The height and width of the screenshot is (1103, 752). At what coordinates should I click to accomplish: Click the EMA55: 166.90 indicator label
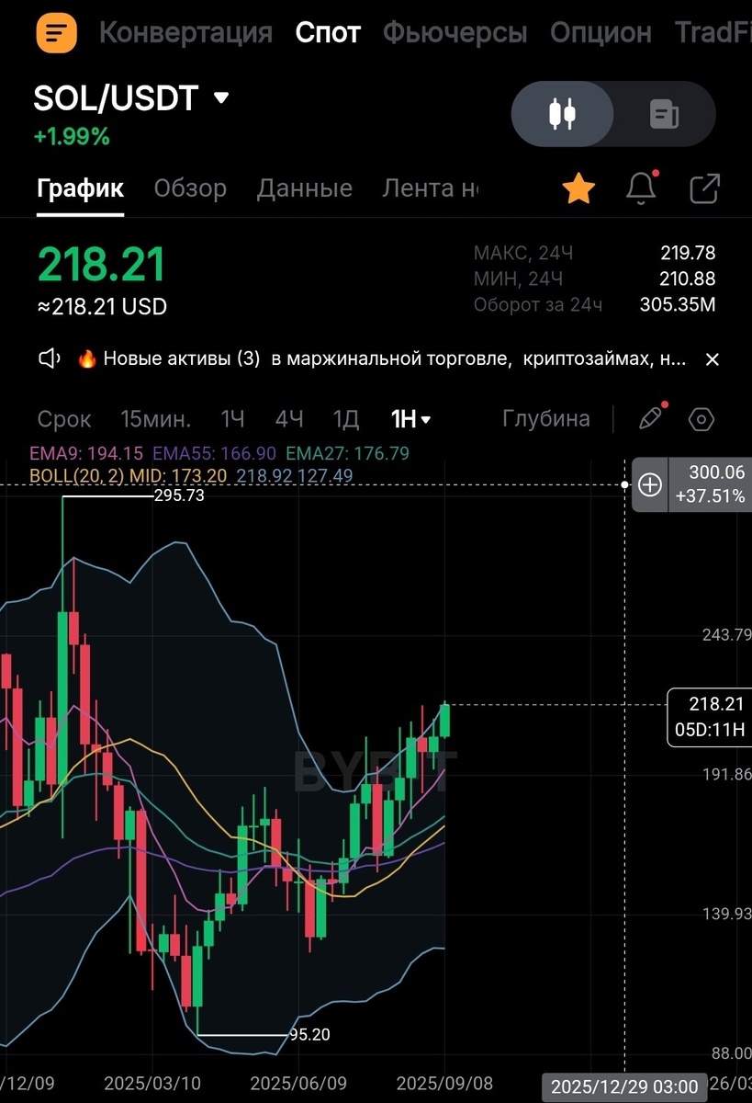pos(214,453)
